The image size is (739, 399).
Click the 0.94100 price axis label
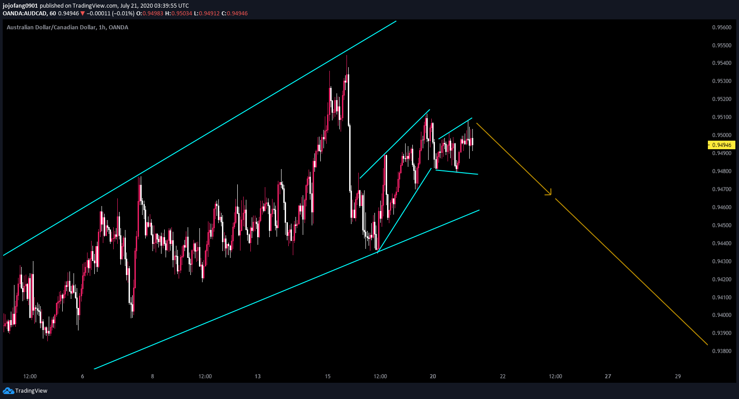click(x=721, y=298)
